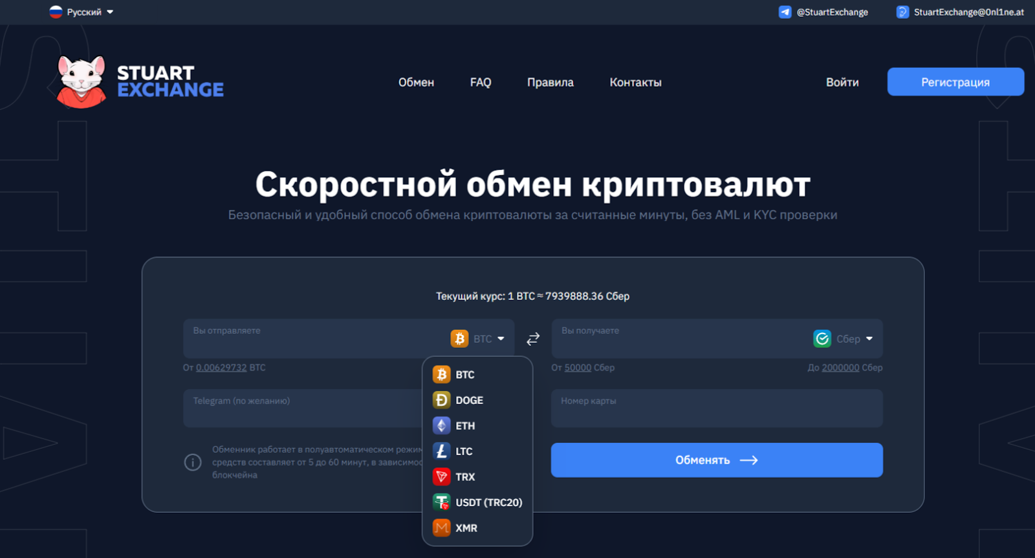1035x558 pixels.
Task: Click the minimum amount 0.00629732 link
Action: click(221, 367)
